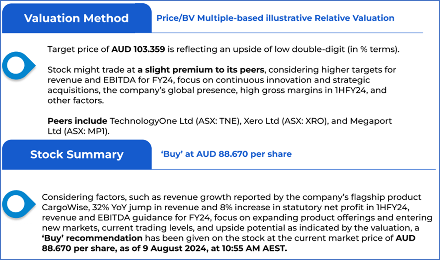The image size is (440, 260).
Task: Click bold text 'a slight premium to its peers'
Action: point(201,70)
